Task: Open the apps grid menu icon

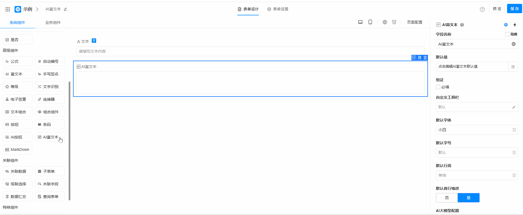Action: pos(8,9)
